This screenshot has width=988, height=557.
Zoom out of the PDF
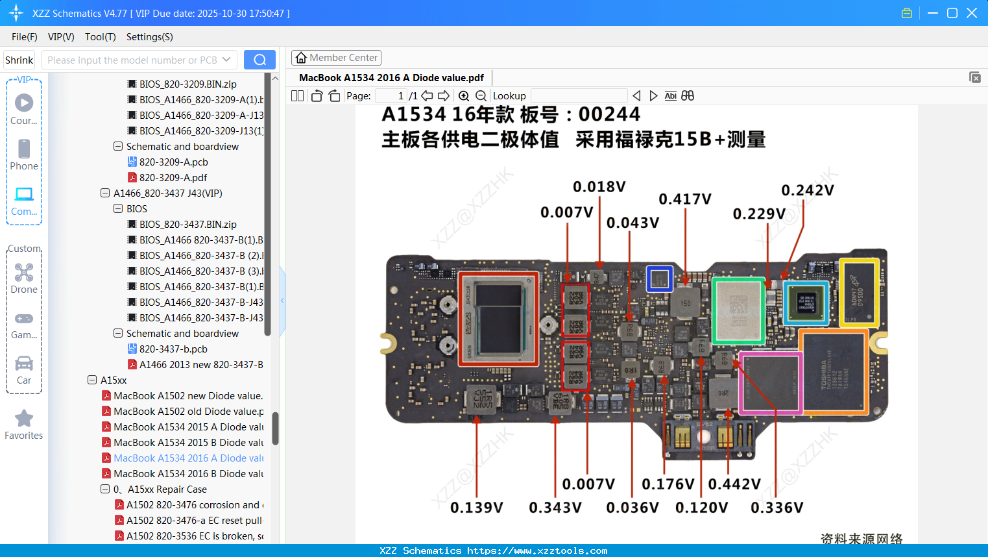[481, 95]
